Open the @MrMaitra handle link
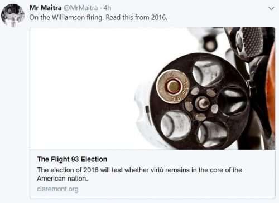Viewport: 279px width, 203px height. tap(81, 8)
